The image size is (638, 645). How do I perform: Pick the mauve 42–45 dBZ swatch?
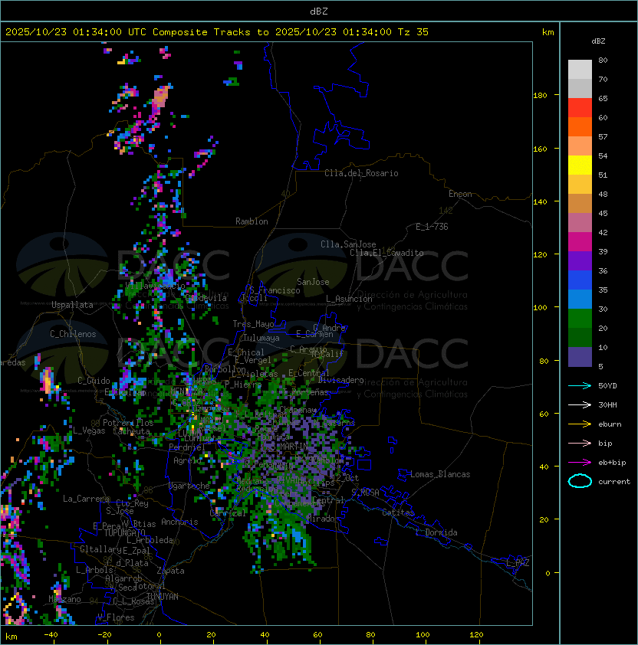pos(580,223)
